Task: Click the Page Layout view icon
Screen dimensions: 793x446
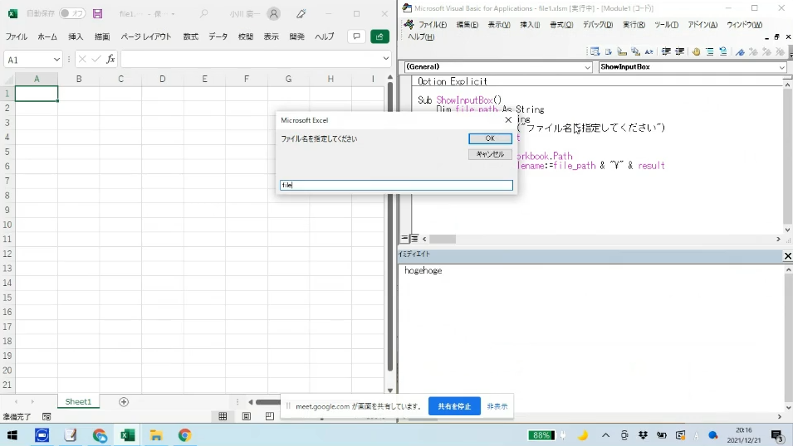Action: click(247, 416)
